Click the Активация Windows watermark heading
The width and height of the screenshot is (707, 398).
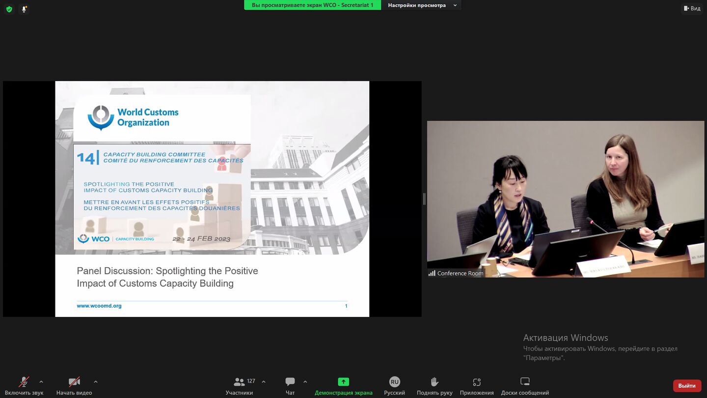566,338
